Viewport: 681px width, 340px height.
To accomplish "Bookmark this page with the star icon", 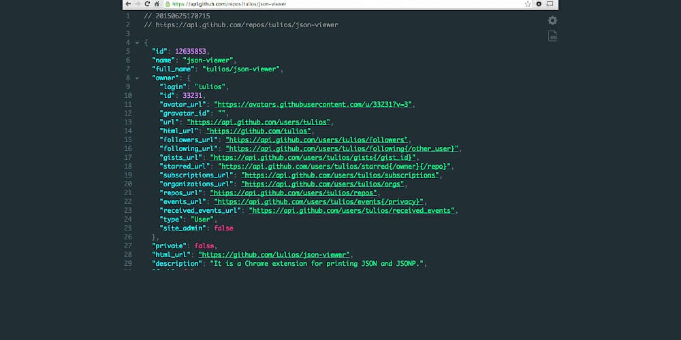I will point(528,4).
